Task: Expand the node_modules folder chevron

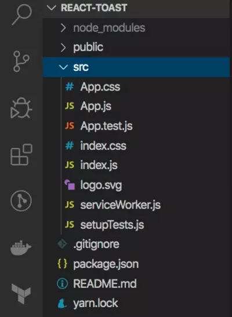Action: pos(63,28)
